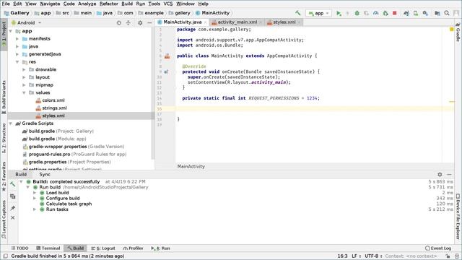Toggle the 2: Structure tool window
Image resolution: width=462 pixels, height=260 pixels.
coord(4,138)
